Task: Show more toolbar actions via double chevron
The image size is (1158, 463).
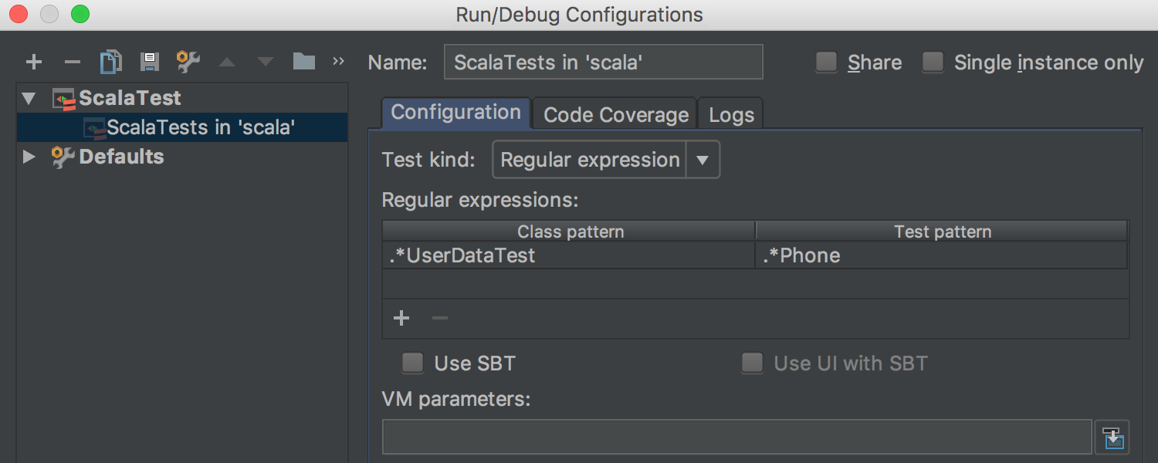Action: click(338, 61)
